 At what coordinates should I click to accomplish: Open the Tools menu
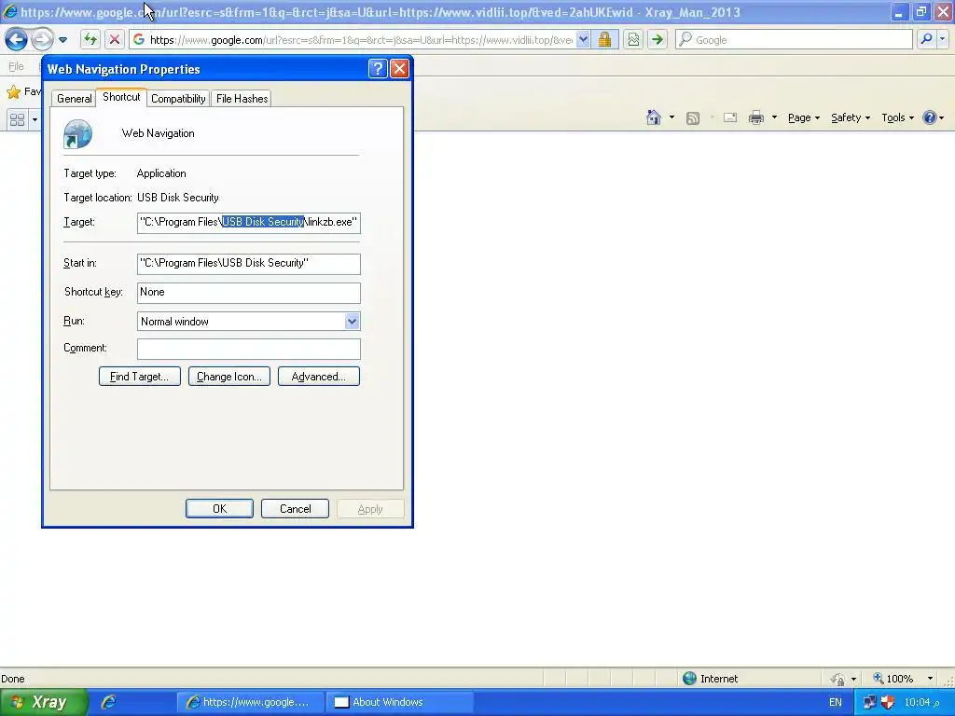coord(898,118)
